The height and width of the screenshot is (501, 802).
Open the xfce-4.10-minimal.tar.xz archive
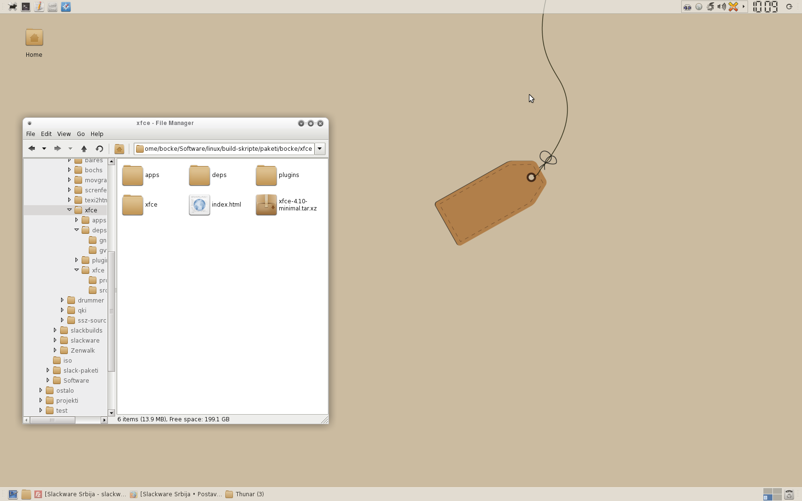click(266, 205)
